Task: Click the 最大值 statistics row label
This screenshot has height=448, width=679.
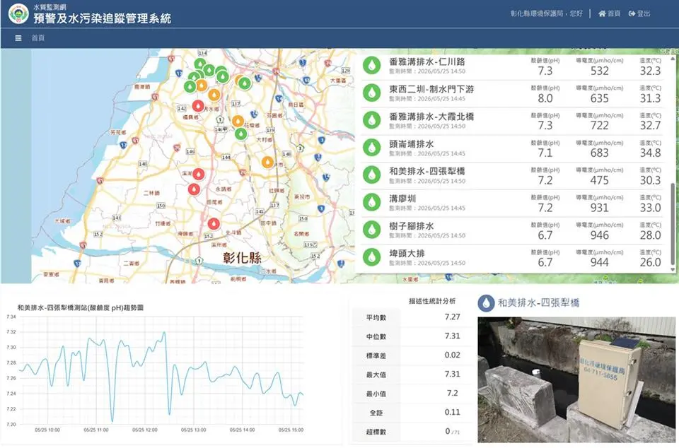Action: click(x=376, y=375)
